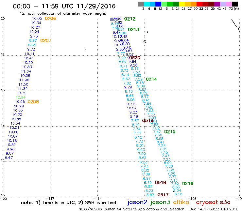Select the dark red pass label 0520
Image resolution: width=242 pixels, height=212 pixels.
pyautogui.click(x=135, y=58)
